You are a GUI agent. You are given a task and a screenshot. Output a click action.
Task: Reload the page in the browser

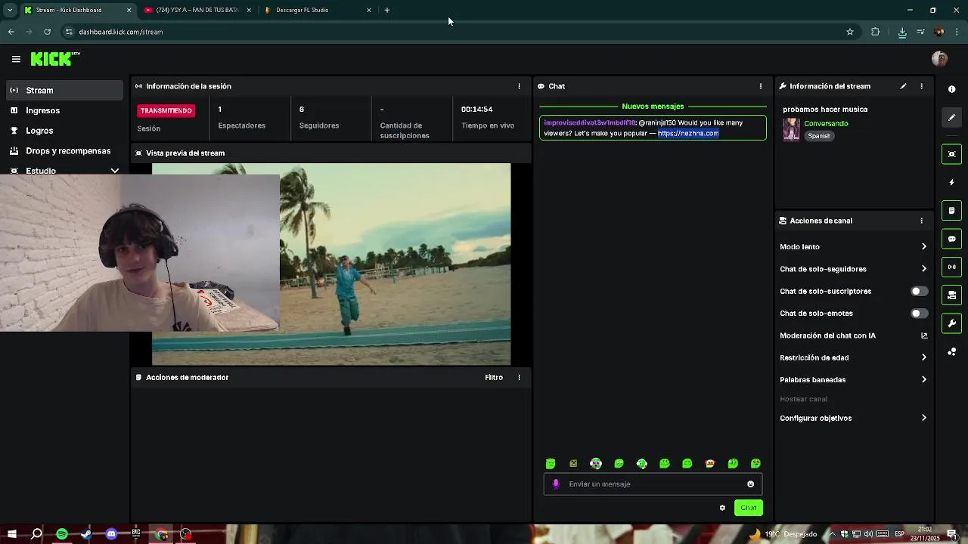[x=47, y=32]
